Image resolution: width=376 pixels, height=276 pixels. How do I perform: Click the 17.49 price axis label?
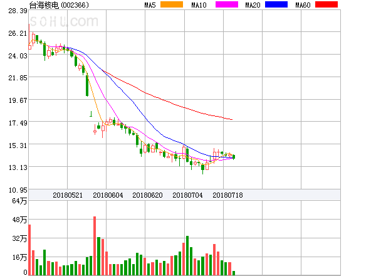click(18, 123)
